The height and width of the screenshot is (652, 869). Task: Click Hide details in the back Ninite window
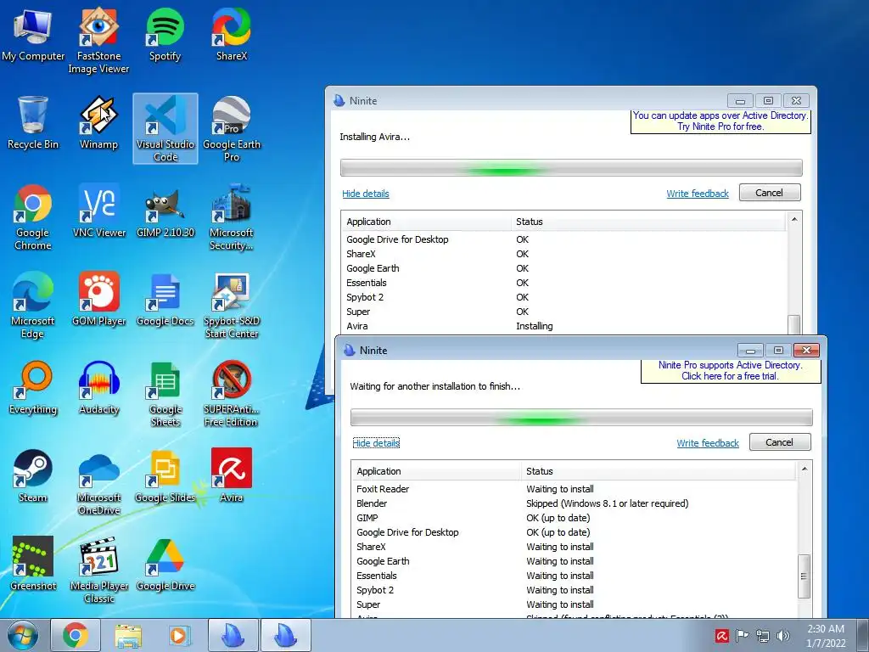(x=365, y=194)
